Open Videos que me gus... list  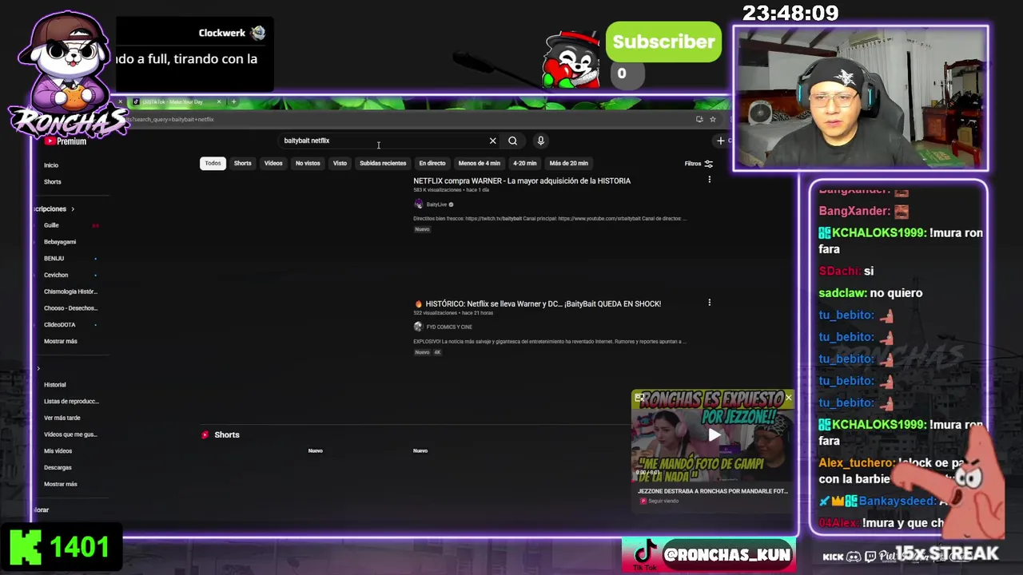(70, 434)
